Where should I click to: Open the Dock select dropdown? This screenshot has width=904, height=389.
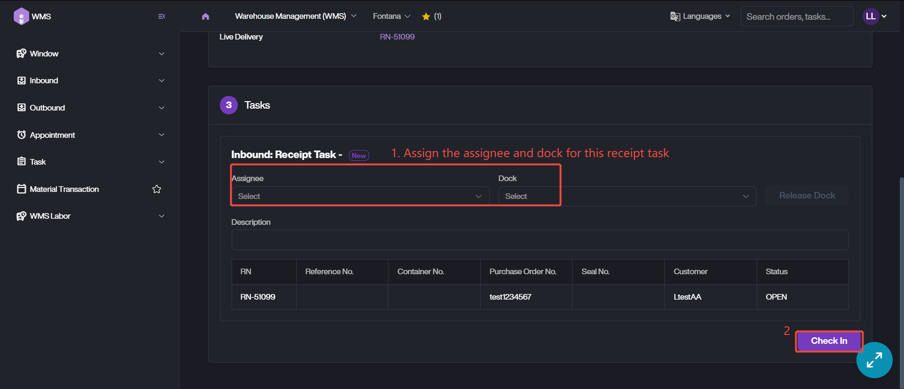[x=627, y=196]
